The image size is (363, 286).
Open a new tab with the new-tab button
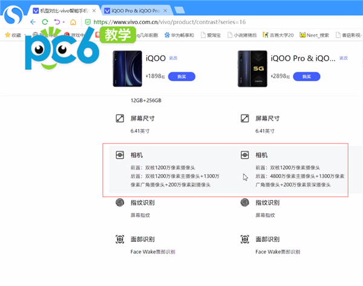(180, 10)
